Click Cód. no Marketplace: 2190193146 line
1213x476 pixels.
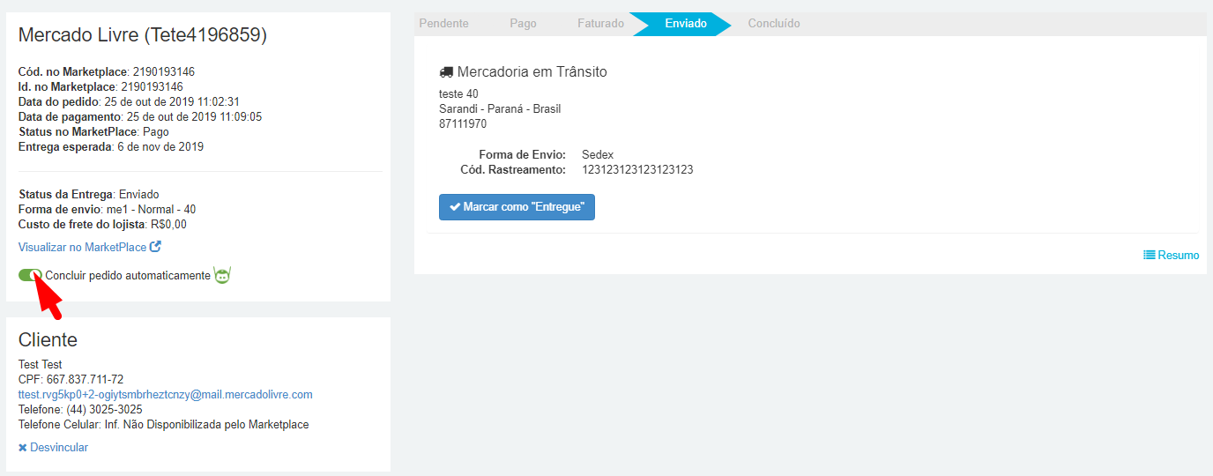point(107,71)
